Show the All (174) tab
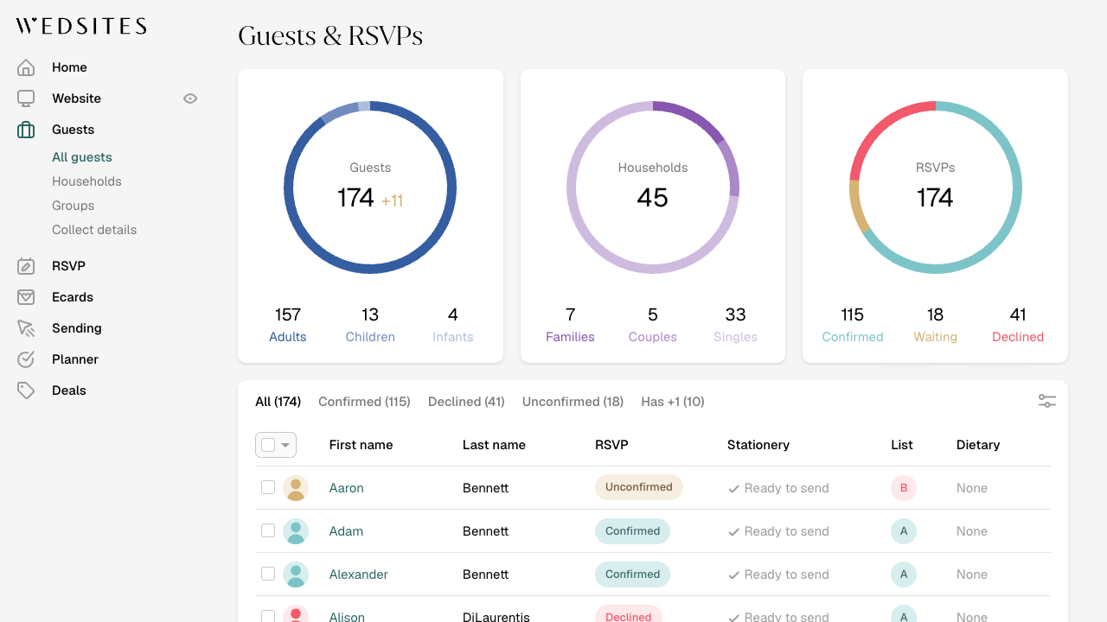 (278, 402)
